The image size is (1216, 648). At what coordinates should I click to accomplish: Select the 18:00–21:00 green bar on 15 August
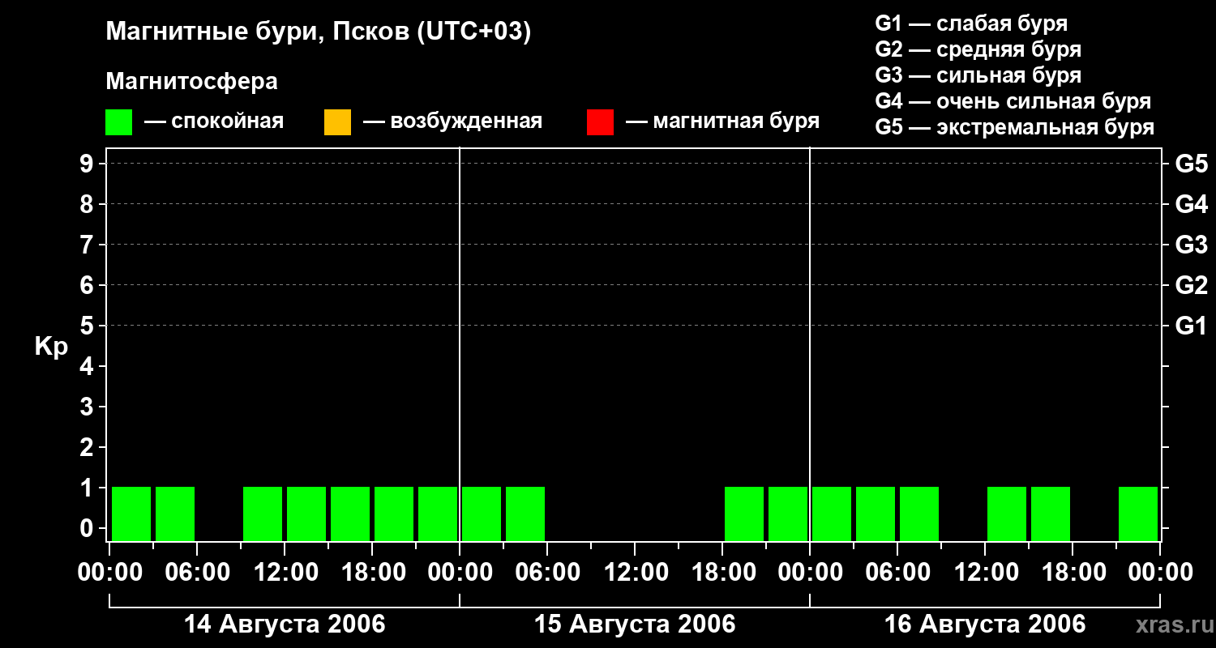tap(744, 514)
